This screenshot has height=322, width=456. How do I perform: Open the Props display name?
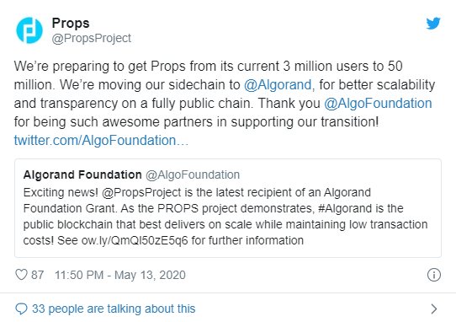click(71, 24)
